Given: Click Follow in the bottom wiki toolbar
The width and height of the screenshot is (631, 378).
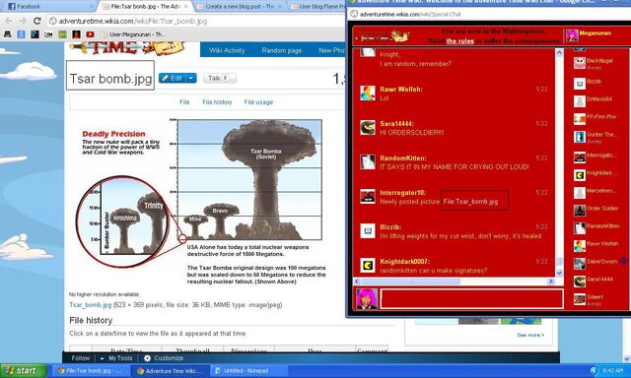Looking at the screenshot, I should point(81,358).
